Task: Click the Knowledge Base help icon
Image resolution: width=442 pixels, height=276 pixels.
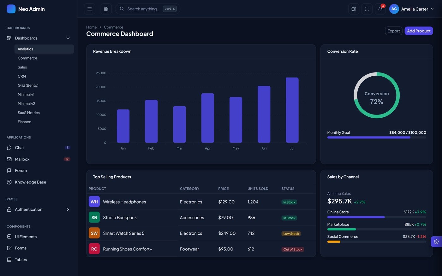Action: [x=9, y=182]
